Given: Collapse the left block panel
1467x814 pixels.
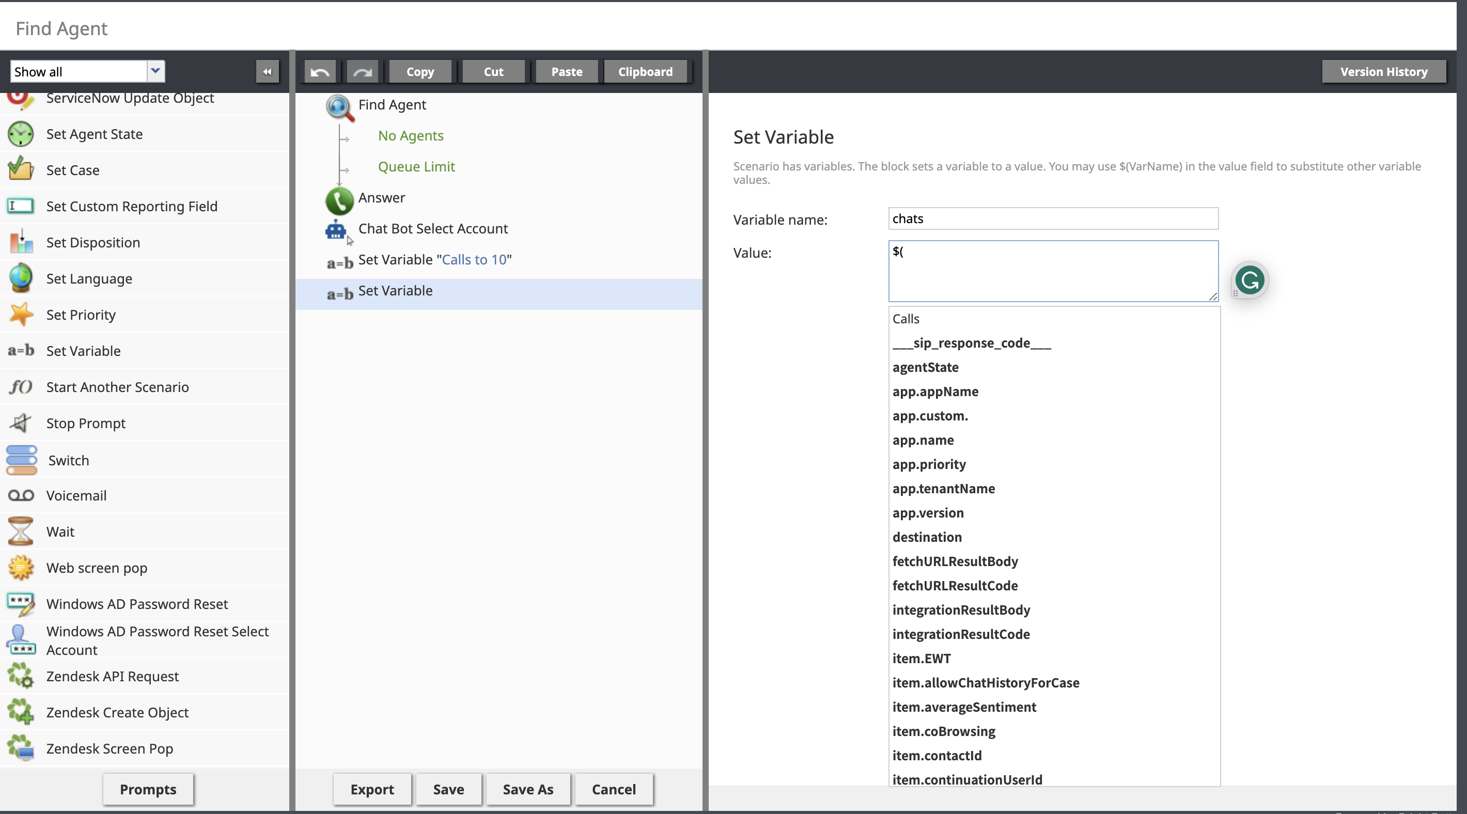Looking at the screenshot, I should point(267,72).
